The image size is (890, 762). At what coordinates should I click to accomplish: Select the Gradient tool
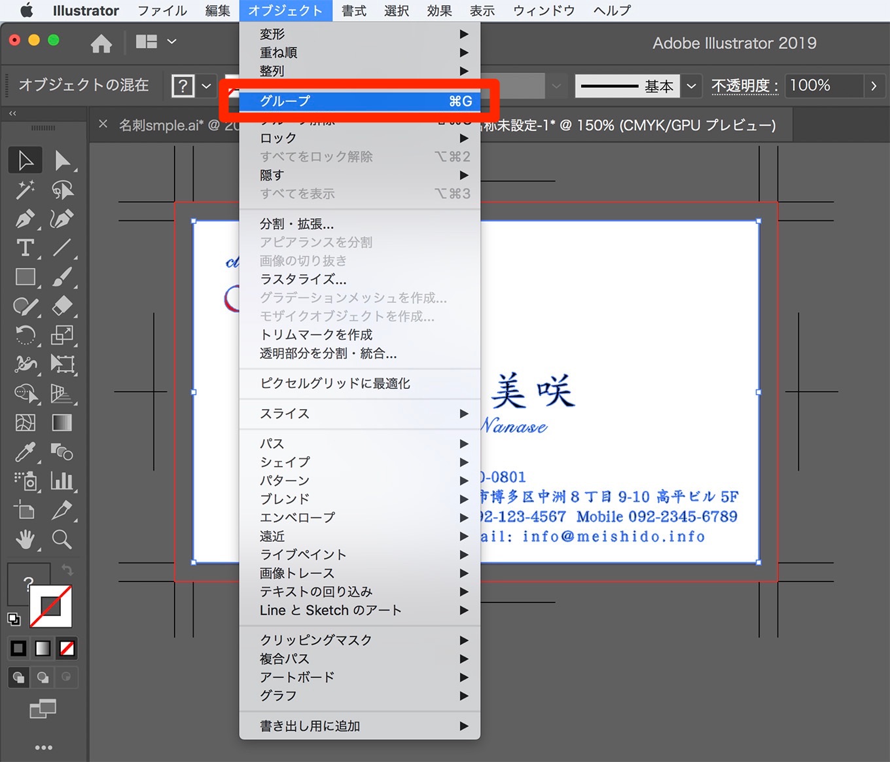click(62, 422)
